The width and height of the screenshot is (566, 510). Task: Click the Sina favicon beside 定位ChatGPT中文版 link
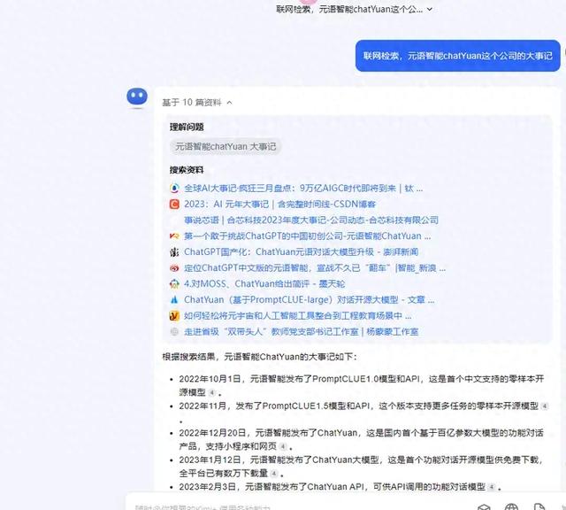(174, 267)
